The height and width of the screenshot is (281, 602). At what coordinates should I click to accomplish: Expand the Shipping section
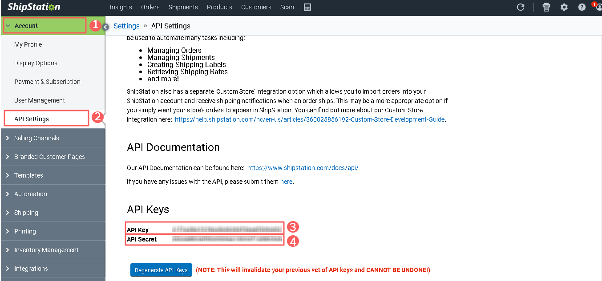(x=53, y=213)
